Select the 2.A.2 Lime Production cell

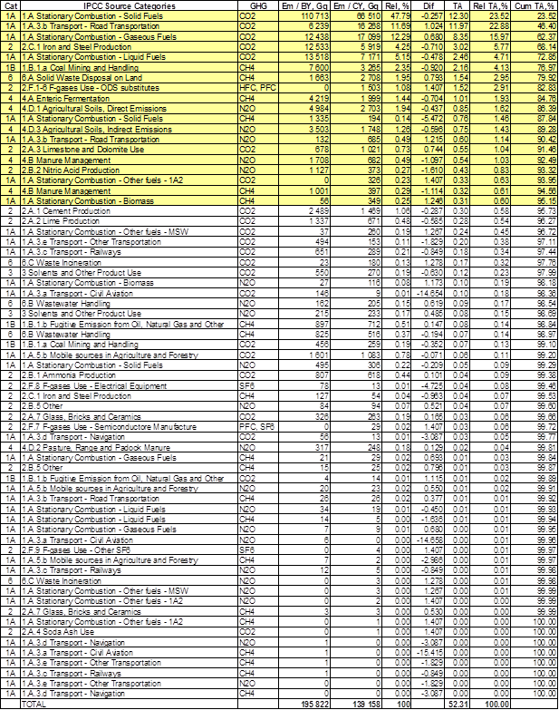127,220
